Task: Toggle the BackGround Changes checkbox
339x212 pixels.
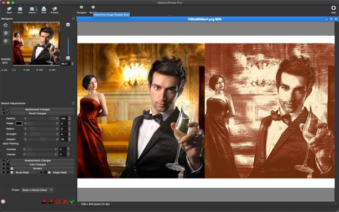Action: tap(8, 110)
